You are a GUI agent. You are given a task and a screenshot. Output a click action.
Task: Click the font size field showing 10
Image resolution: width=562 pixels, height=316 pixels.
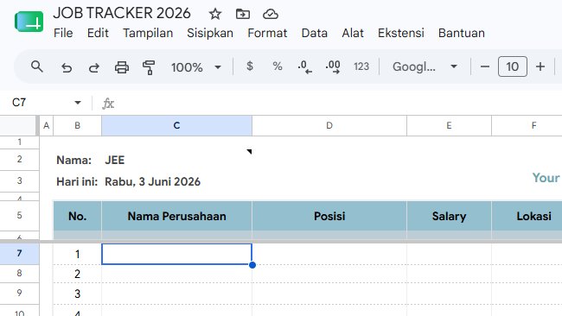(513, 66)
